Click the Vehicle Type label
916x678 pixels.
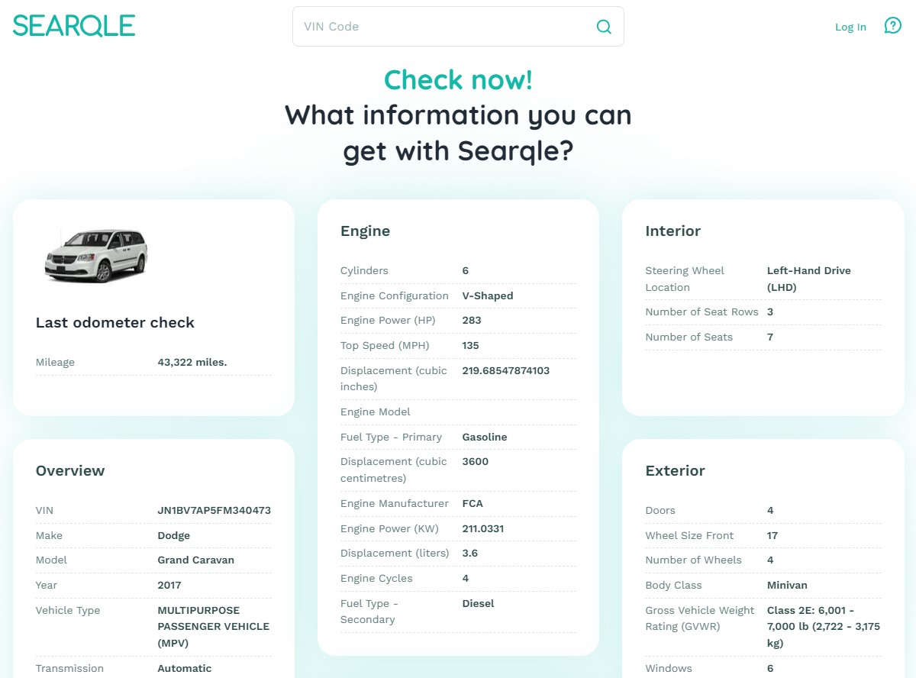coord(68,610)
